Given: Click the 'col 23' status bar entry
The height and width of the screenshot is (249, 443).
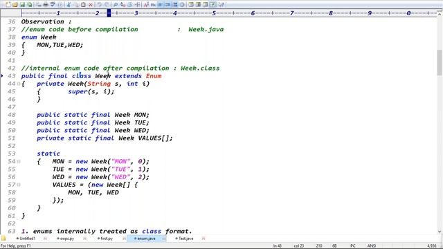Looking at the screenshot, I should pyautogui.click(x=299, y=246).
